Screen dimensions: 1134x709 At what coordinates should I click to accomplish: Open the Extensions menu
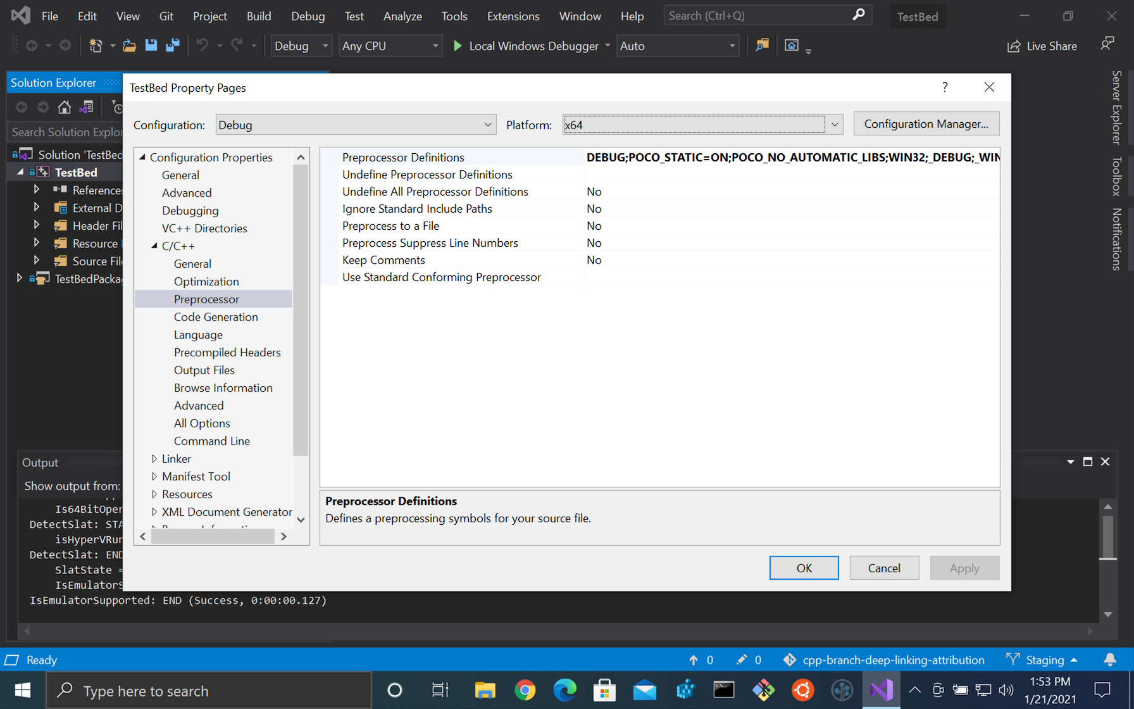pyautogui.click(x=513, y=16)
